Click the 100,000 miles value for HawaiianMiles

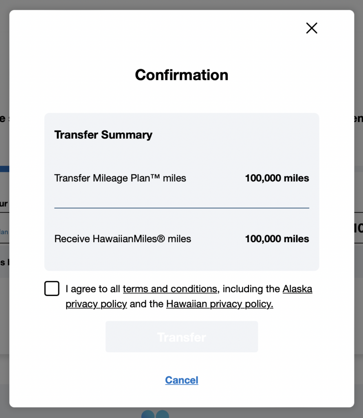[277, 239]
